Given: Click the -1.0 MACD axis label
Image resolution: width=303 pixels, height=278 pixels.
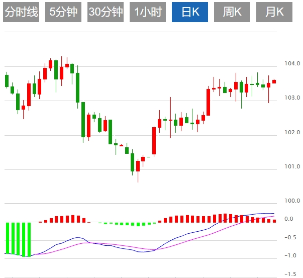Looking at the screenshot, I should pyautogui.click(x=289, y=255).
